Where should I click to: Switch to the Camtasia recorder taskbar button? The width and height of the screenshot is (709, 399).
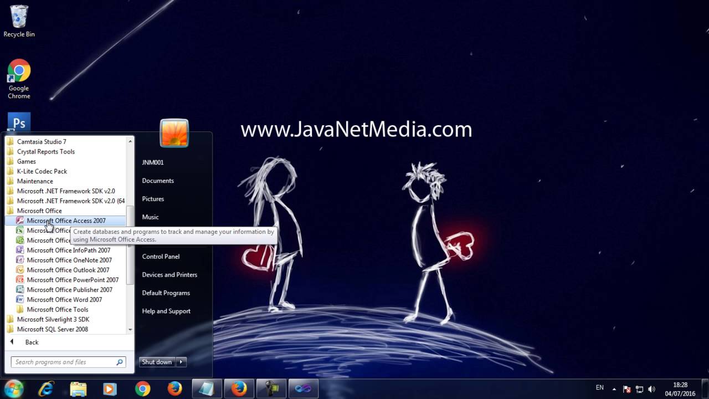tap(271, 389)
